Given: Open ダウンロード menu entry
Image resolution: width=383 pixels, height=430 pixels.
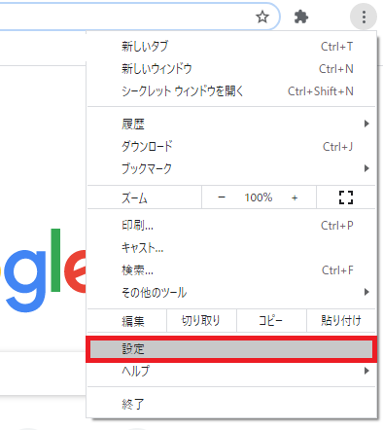Looking at the screenshot, I should 231,147.
